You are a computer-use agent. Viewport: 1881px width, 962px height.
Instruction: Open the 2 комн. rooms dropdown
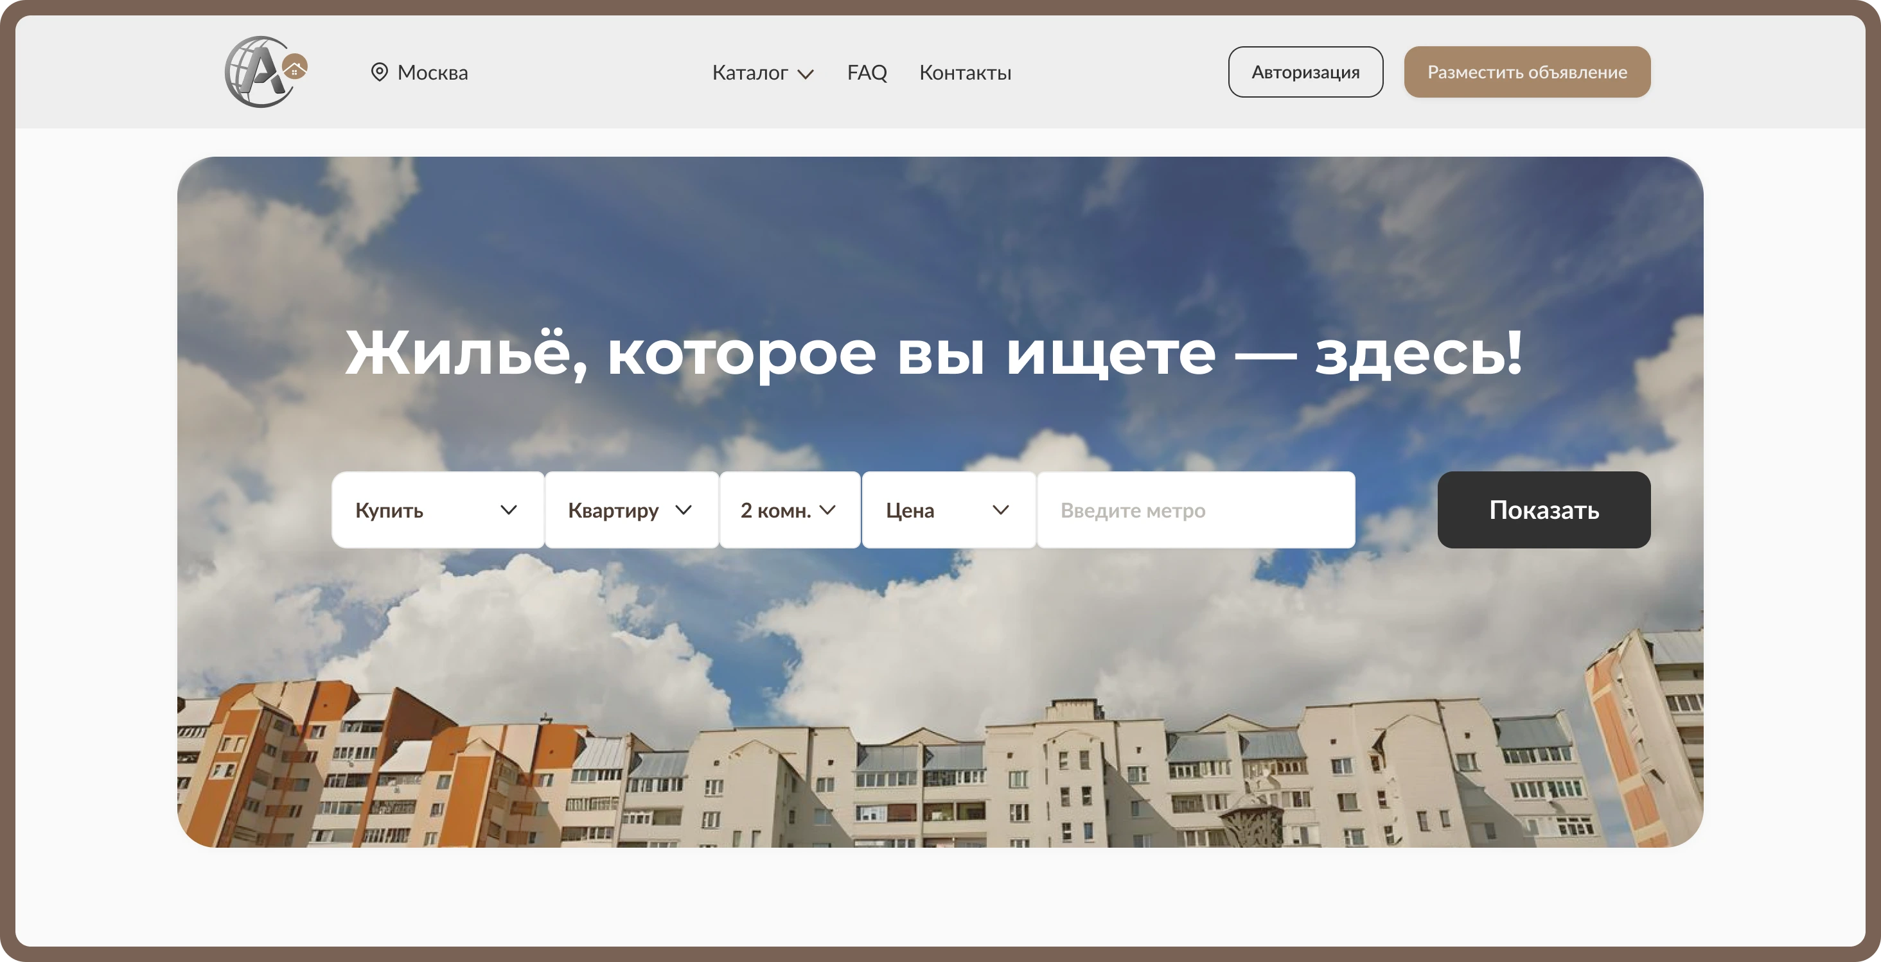pos(790,509)
